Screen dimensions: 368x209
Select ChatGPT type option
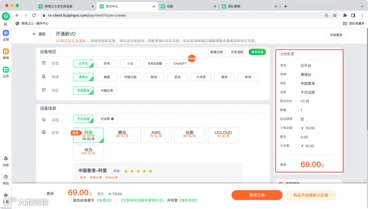[x=180, y=64]
